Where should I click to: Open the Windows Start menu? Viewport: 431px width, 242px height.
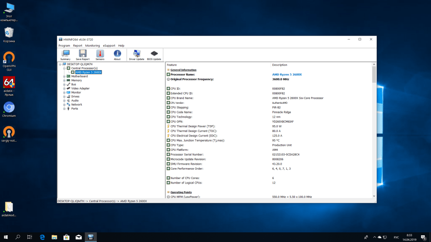tap(6, 237)
